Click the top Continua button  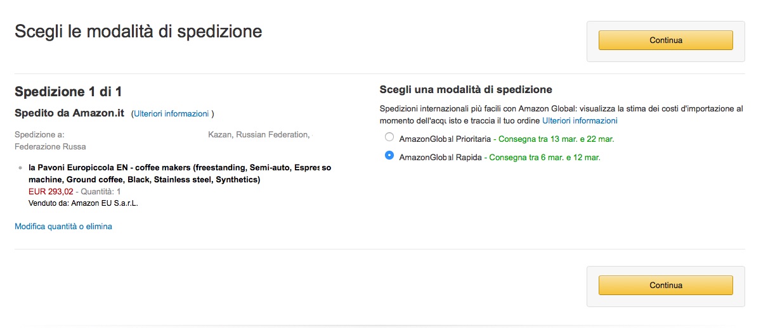click(x=665, y=40)
